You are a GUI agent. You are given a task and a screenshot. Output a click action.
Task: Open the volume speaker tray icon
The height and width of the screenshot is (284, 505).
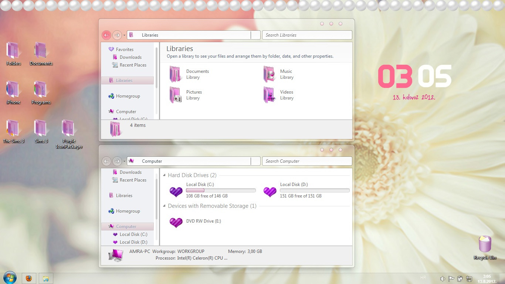pyautogui.click(x=443, y=279)
